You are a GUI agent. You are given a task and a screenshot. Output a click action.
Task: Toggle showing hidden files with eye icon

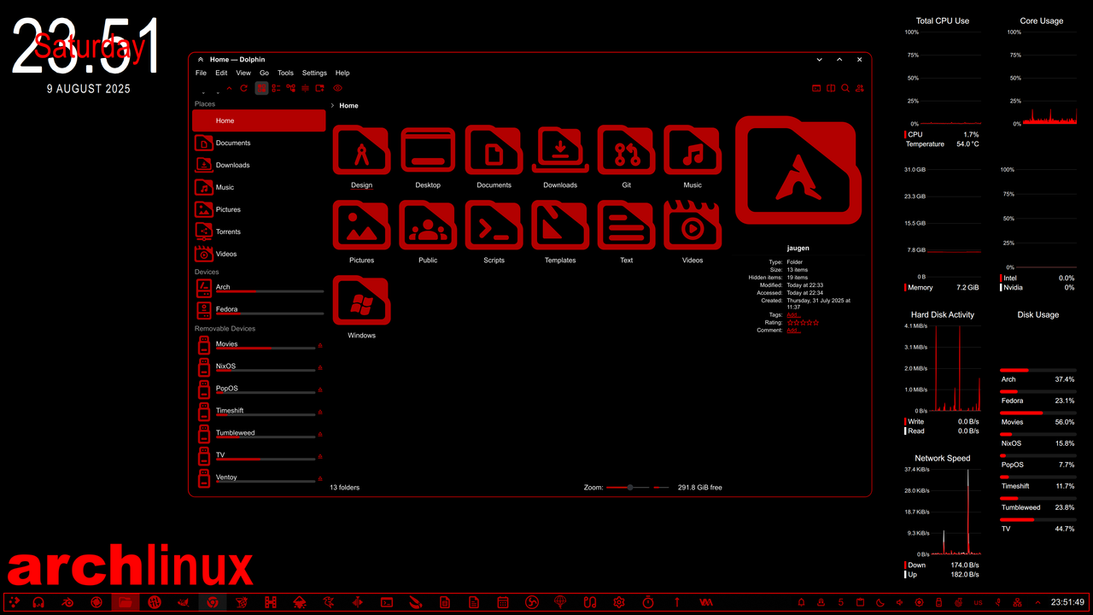(x=338, y=88)
